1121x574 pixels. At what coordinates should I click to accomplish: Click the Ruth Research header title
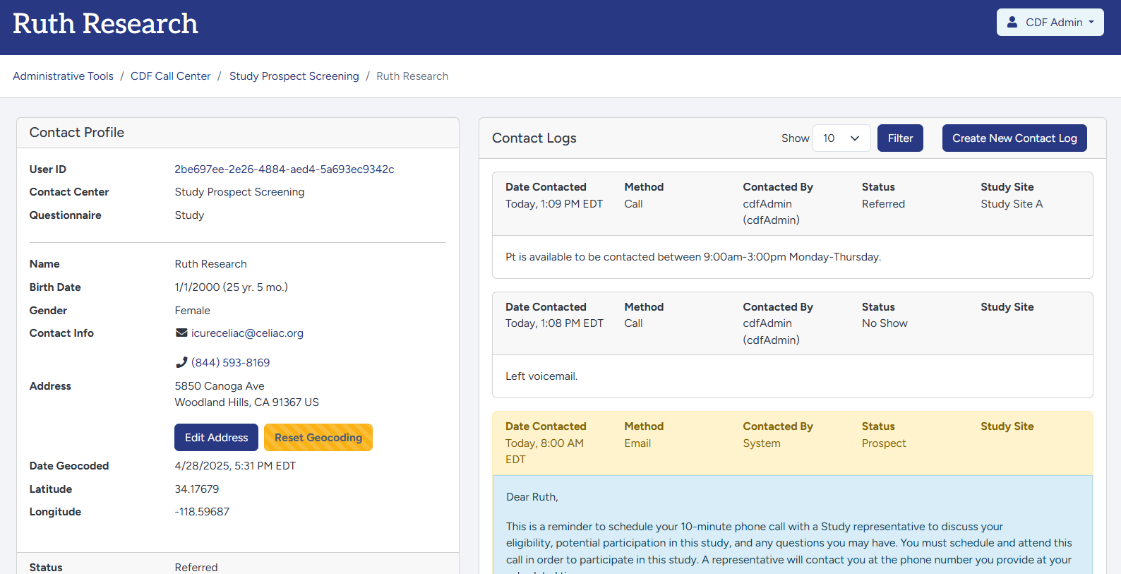pos(105,24)
